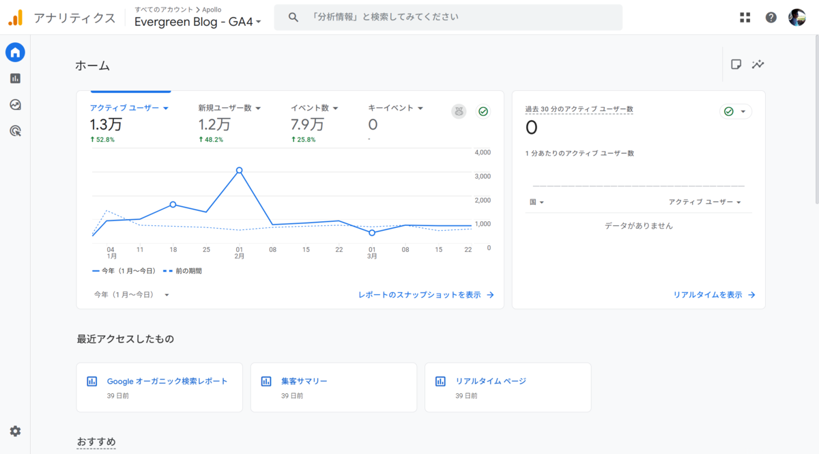Click the chart data point at 01 3月
Viewport: 819px width, 454px height.
click(372, 233)
